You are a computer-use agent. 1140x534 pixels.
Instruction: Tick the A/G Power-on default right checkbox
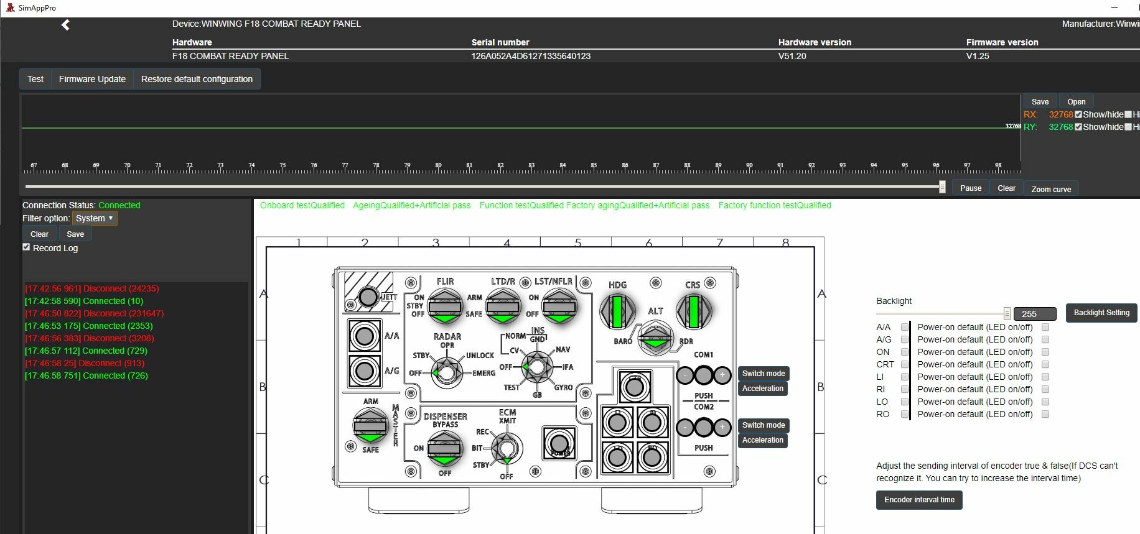(1045, 339)
